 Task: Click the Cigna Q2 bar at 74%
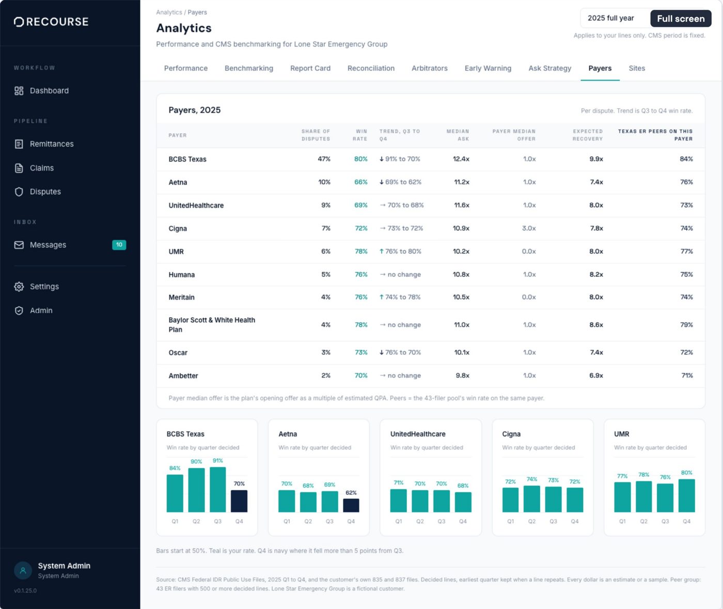pos(532,499)
